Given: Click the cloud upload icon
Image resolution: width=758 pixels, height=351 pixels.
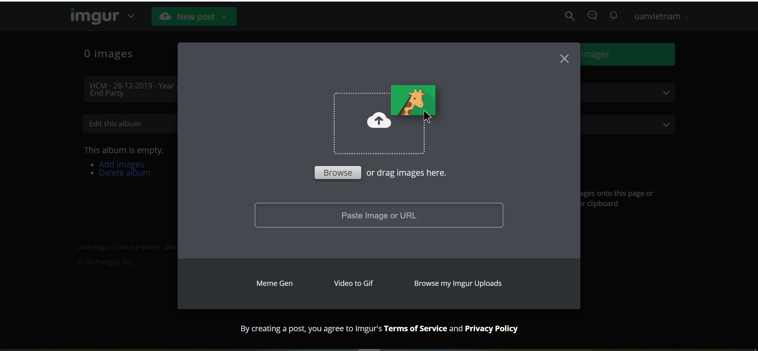Looking at the screenshot, I should 379,120.
